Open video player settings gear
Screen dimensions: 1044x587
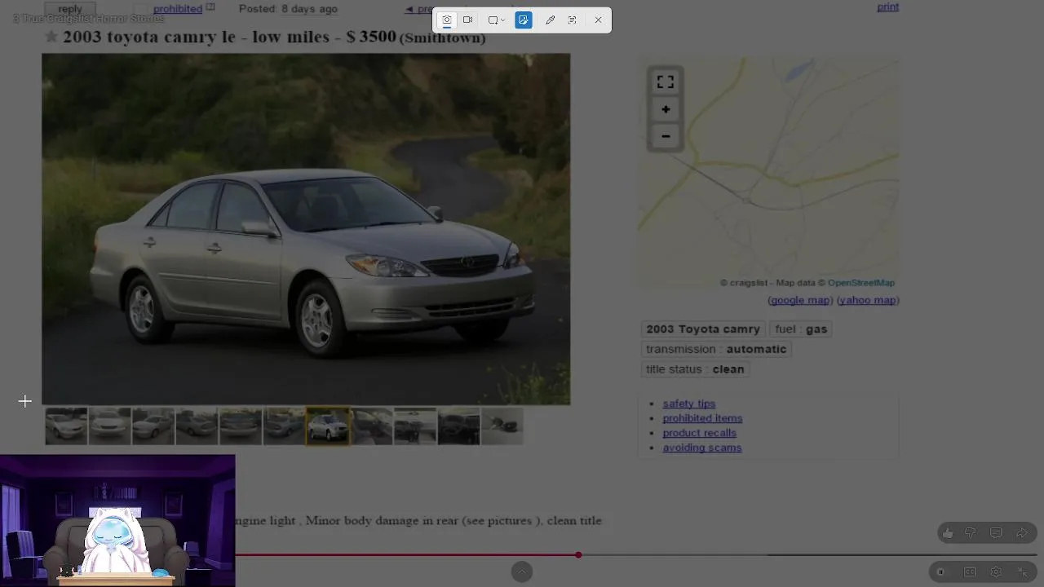[996, 572]
